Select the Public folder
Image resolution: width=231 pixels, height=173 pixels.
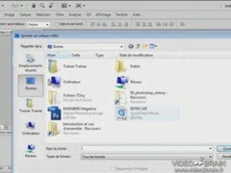[x=128, y=66]
